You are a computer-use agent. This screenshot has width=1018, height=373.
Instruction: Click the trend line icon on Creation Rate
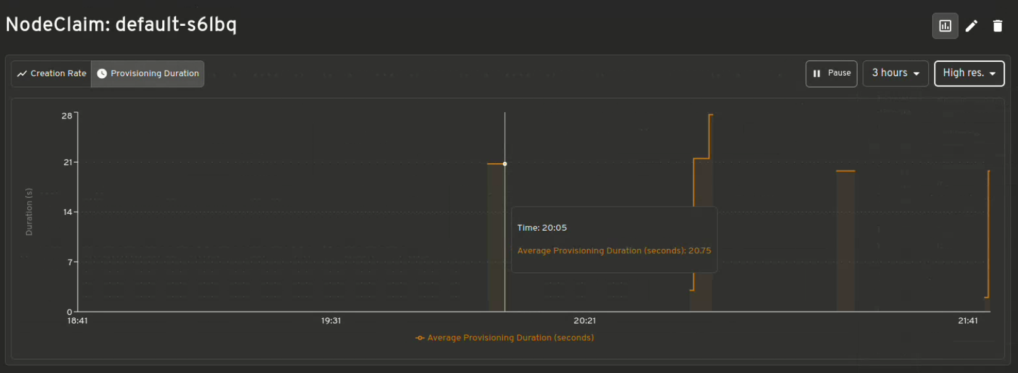pos(22,74)
